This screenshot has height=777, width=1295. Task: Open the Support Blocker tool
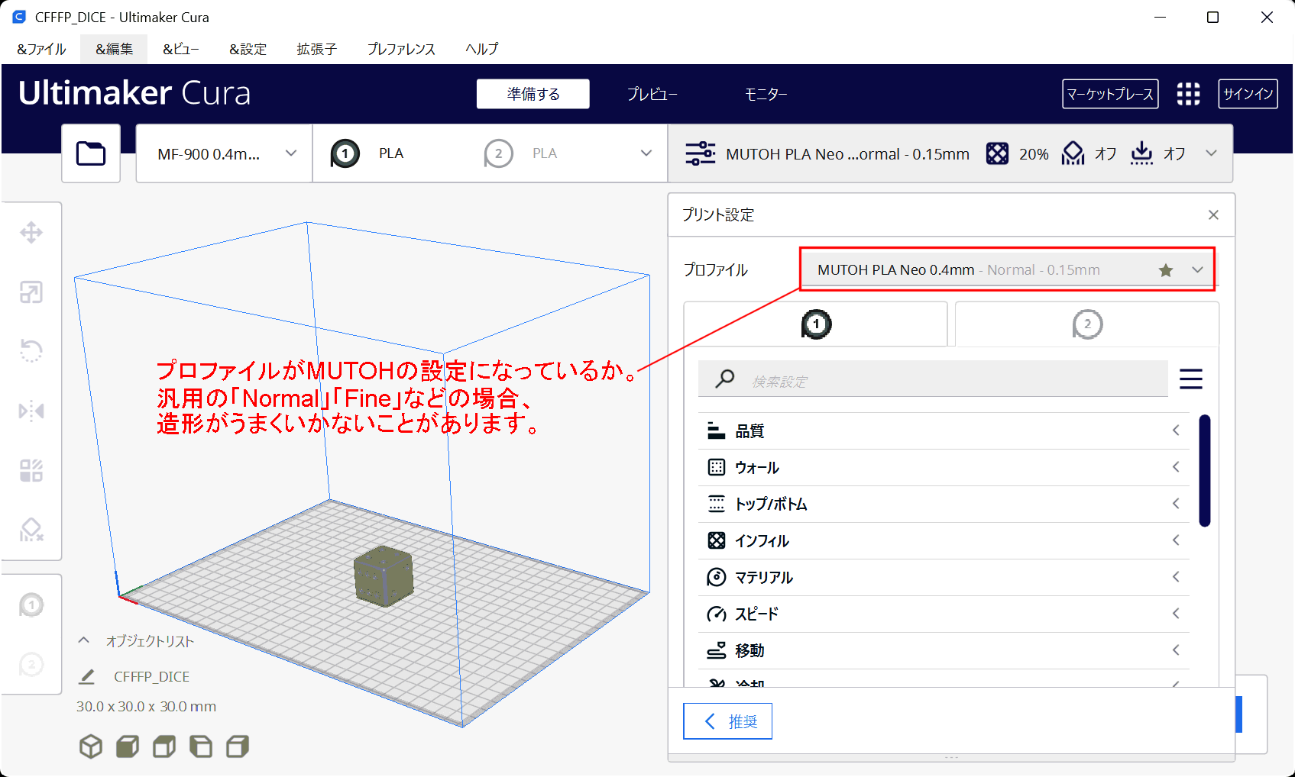pyautogui.click(x=31, y=530)
